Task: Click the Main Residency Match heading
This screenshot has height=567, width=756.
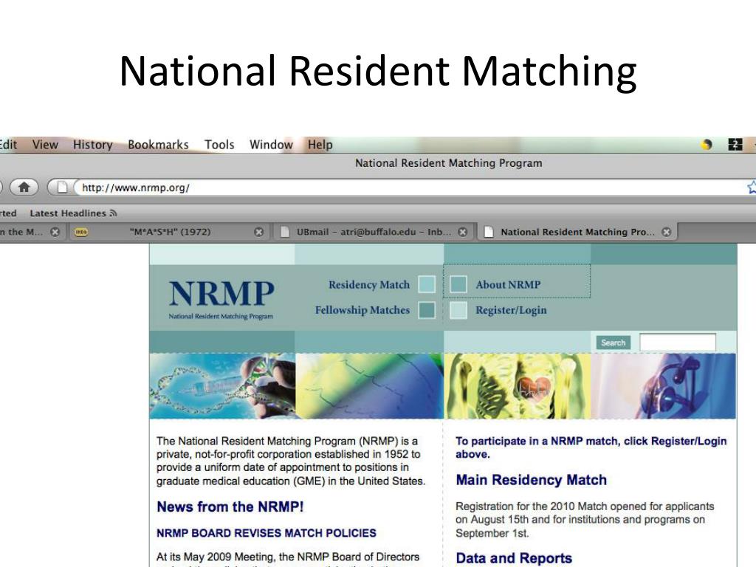Action: (532, 480)
